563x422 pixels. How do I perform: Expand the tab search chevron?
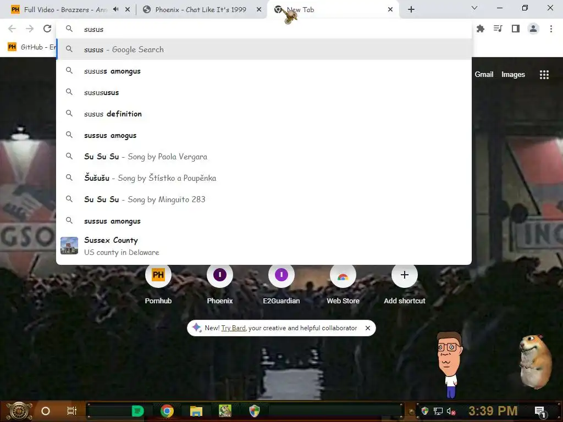coord(474,8)
